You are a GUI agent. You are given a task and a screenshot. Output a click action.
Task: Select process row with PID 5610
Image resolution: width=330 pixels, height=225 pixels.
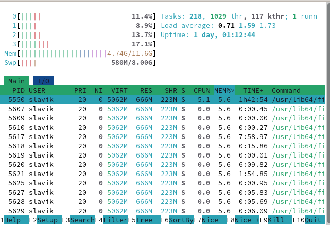click(163, 127)
